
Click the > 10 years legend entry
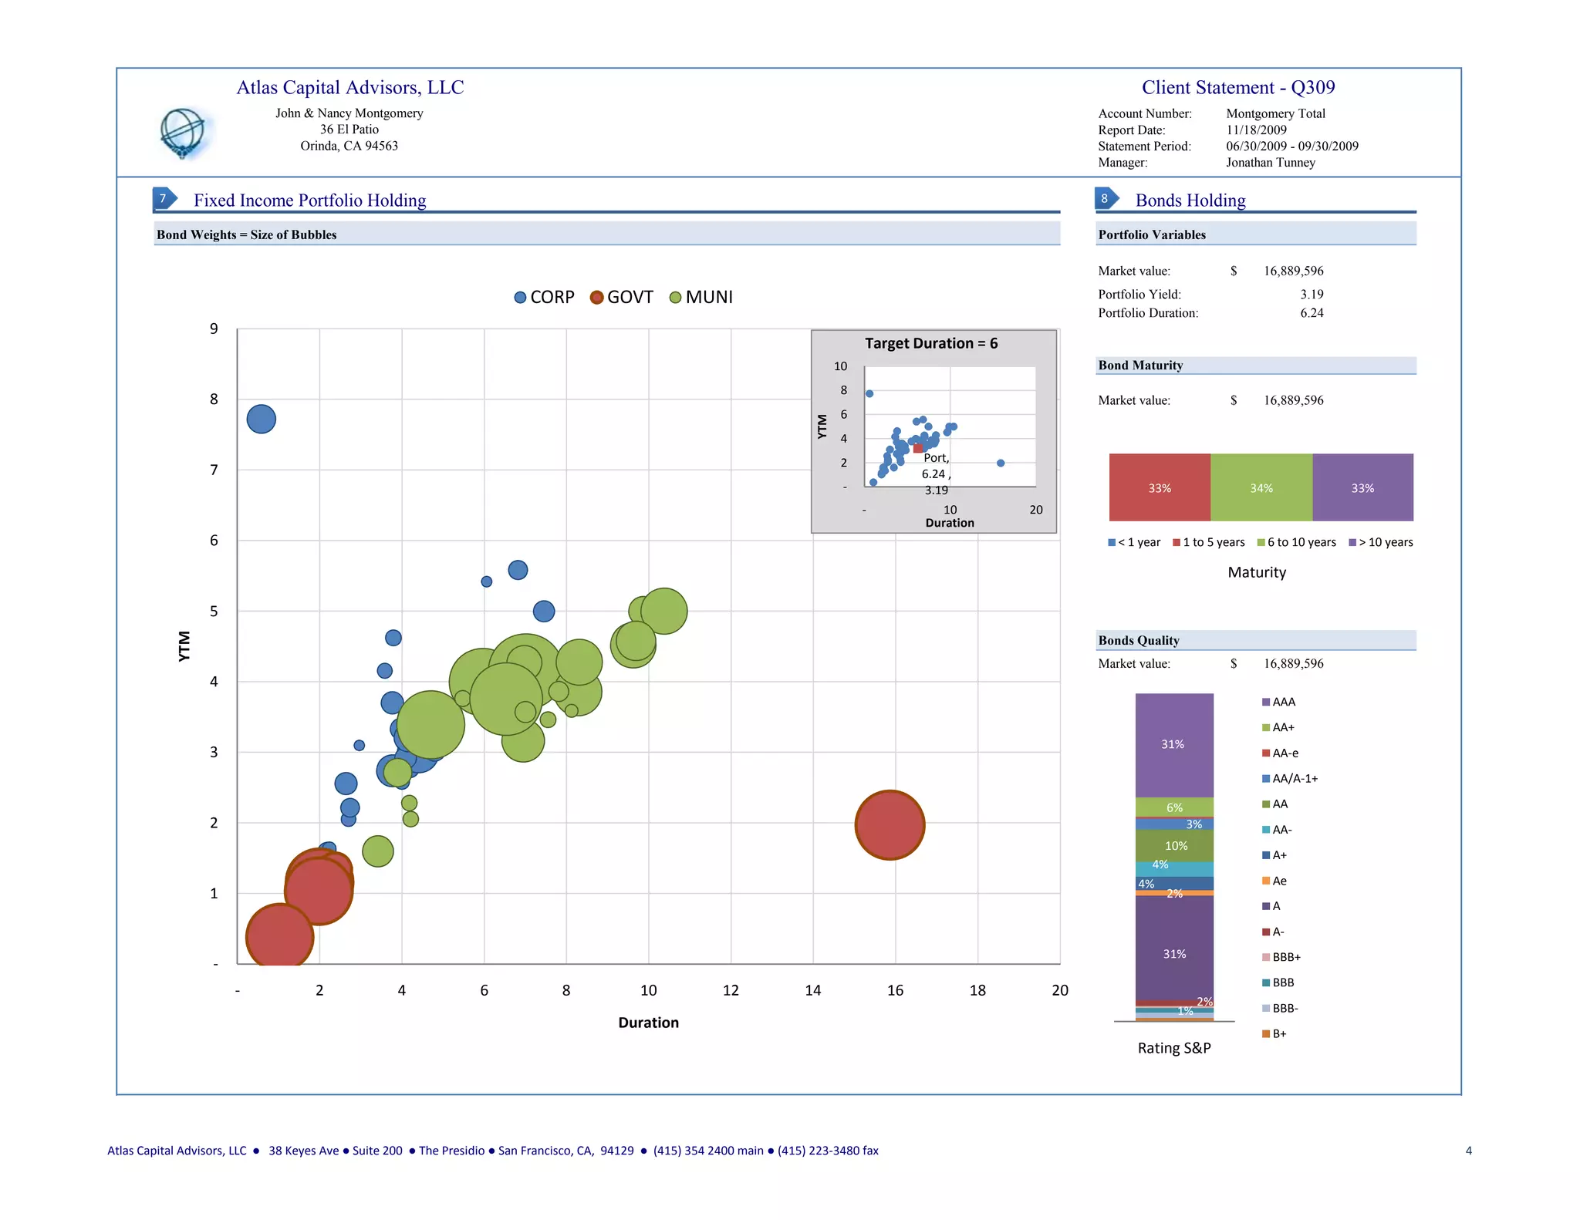[x=1385, y=542]
